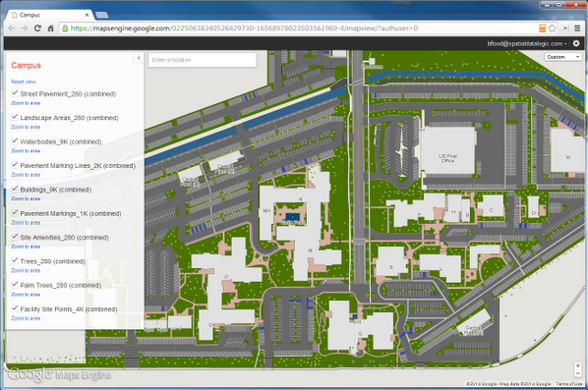588x390 pixels.
Task: Open the account dropdown for bflood@spatialdatalogic.com
Action: click(x=527, y=44)
